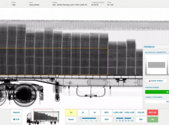Click the truck overview thumbnail
Viewport: 169px width, 125px height.
(x=43, y=117)
